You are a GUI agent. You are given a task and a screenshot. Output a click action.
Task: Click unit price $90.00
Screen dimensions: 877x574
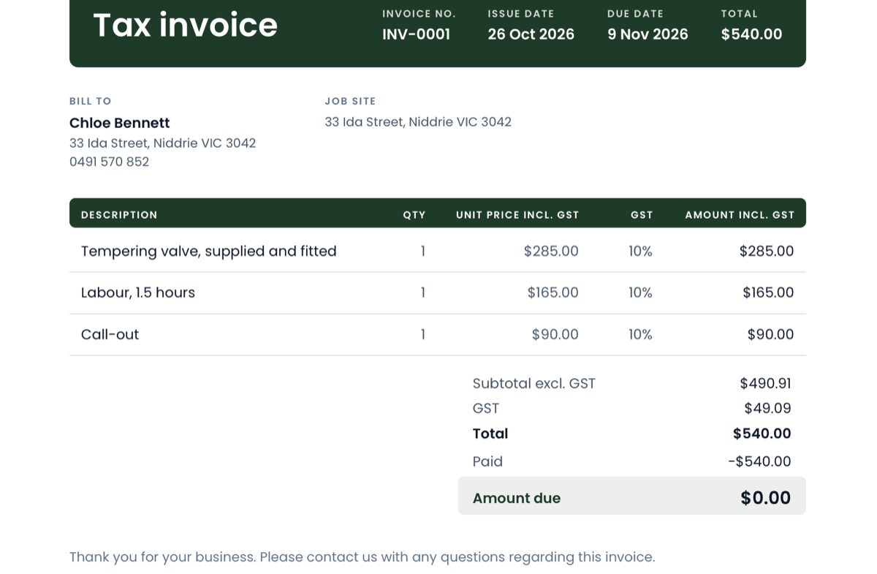coord(555,335)
